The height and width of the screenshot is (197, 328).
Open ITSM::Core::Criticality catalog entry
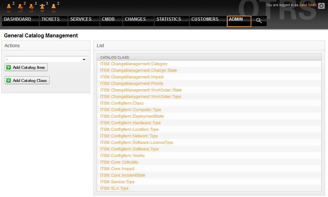[x=119, y=162]
